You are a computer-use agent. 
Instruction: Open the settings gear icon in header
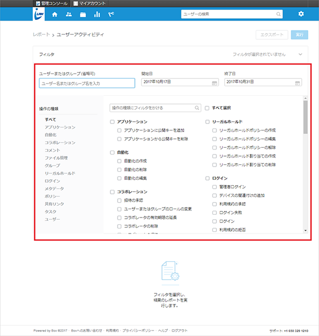(301, 14)
